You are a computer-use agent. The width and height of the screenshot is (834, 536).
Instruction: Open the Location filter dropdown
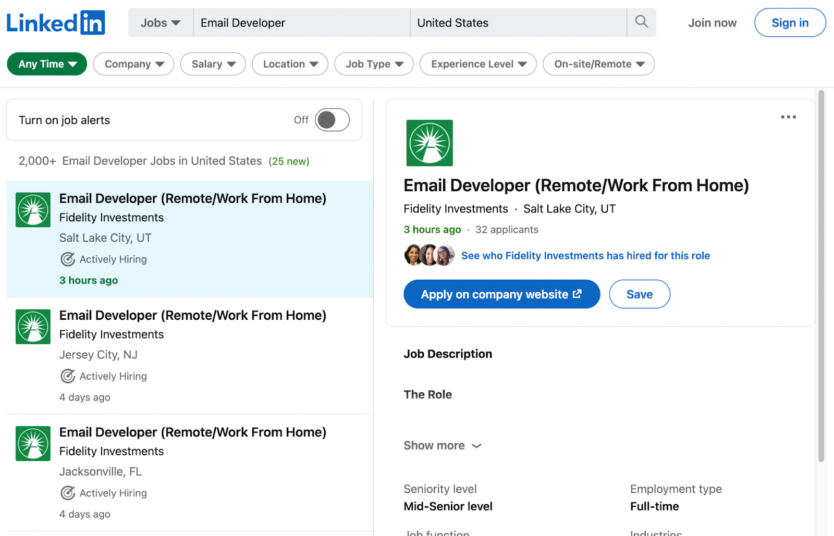(x=290, y=64)
